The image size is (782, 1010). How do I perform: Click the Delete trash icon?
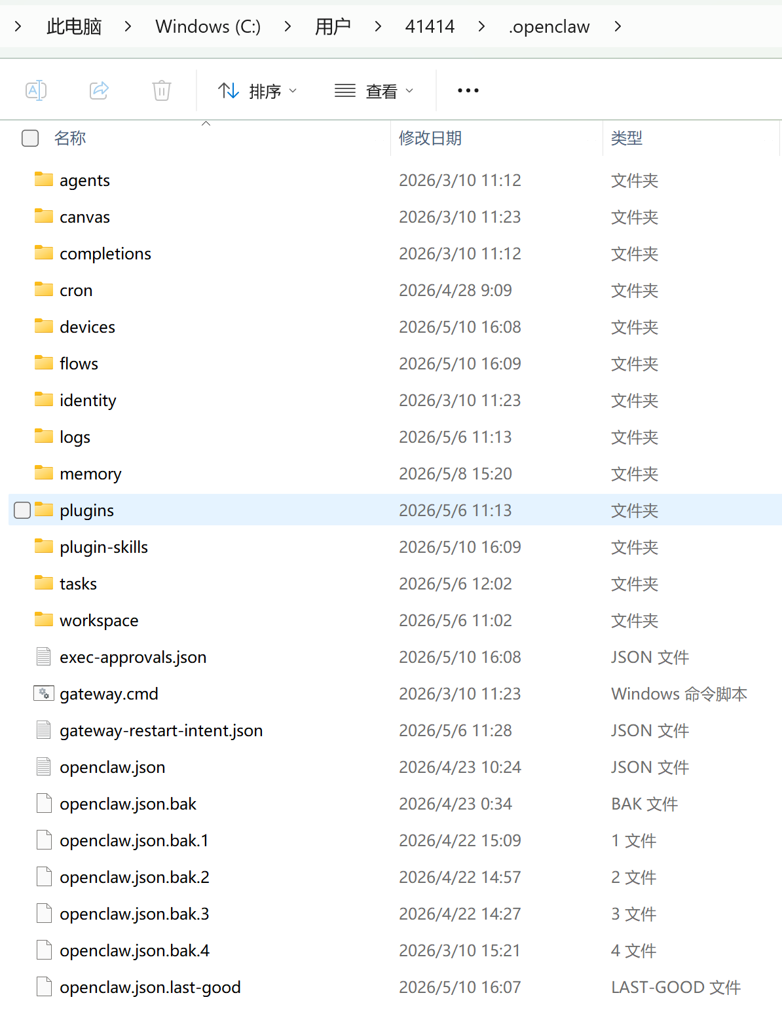pyautogui.click(x=162, y=90)
